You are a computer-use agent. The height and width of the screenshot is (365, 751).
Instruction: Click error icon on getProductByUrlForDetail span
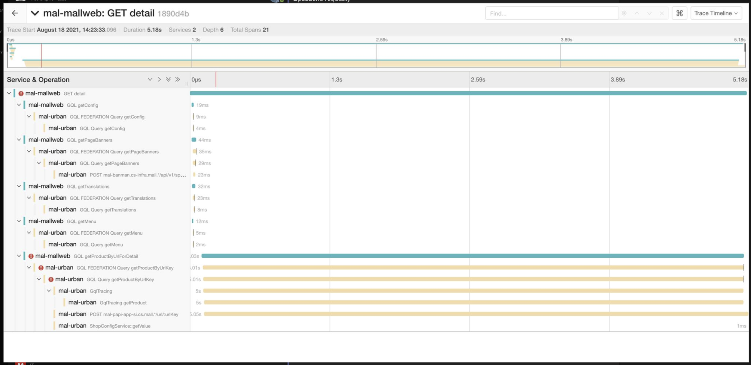(x=31, y=256)
